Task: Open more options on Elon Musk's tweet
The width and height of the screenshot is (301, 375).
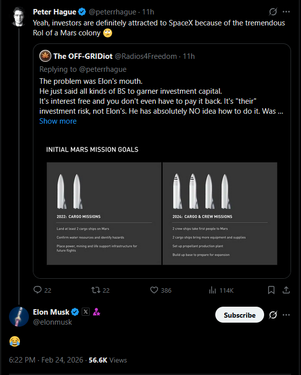Action: [x=286, y=315]
